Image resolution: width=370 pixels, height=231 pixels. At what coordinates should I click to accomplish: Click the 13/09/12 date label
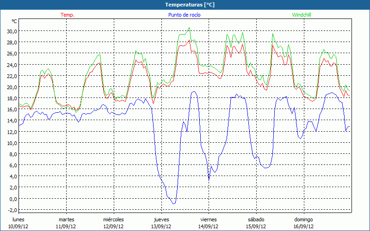point(161,226)
